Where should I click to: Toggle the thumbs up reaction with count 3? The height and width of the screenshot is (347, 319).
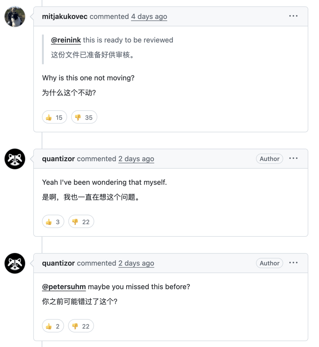pyautogui.click(x=53, y=221)
